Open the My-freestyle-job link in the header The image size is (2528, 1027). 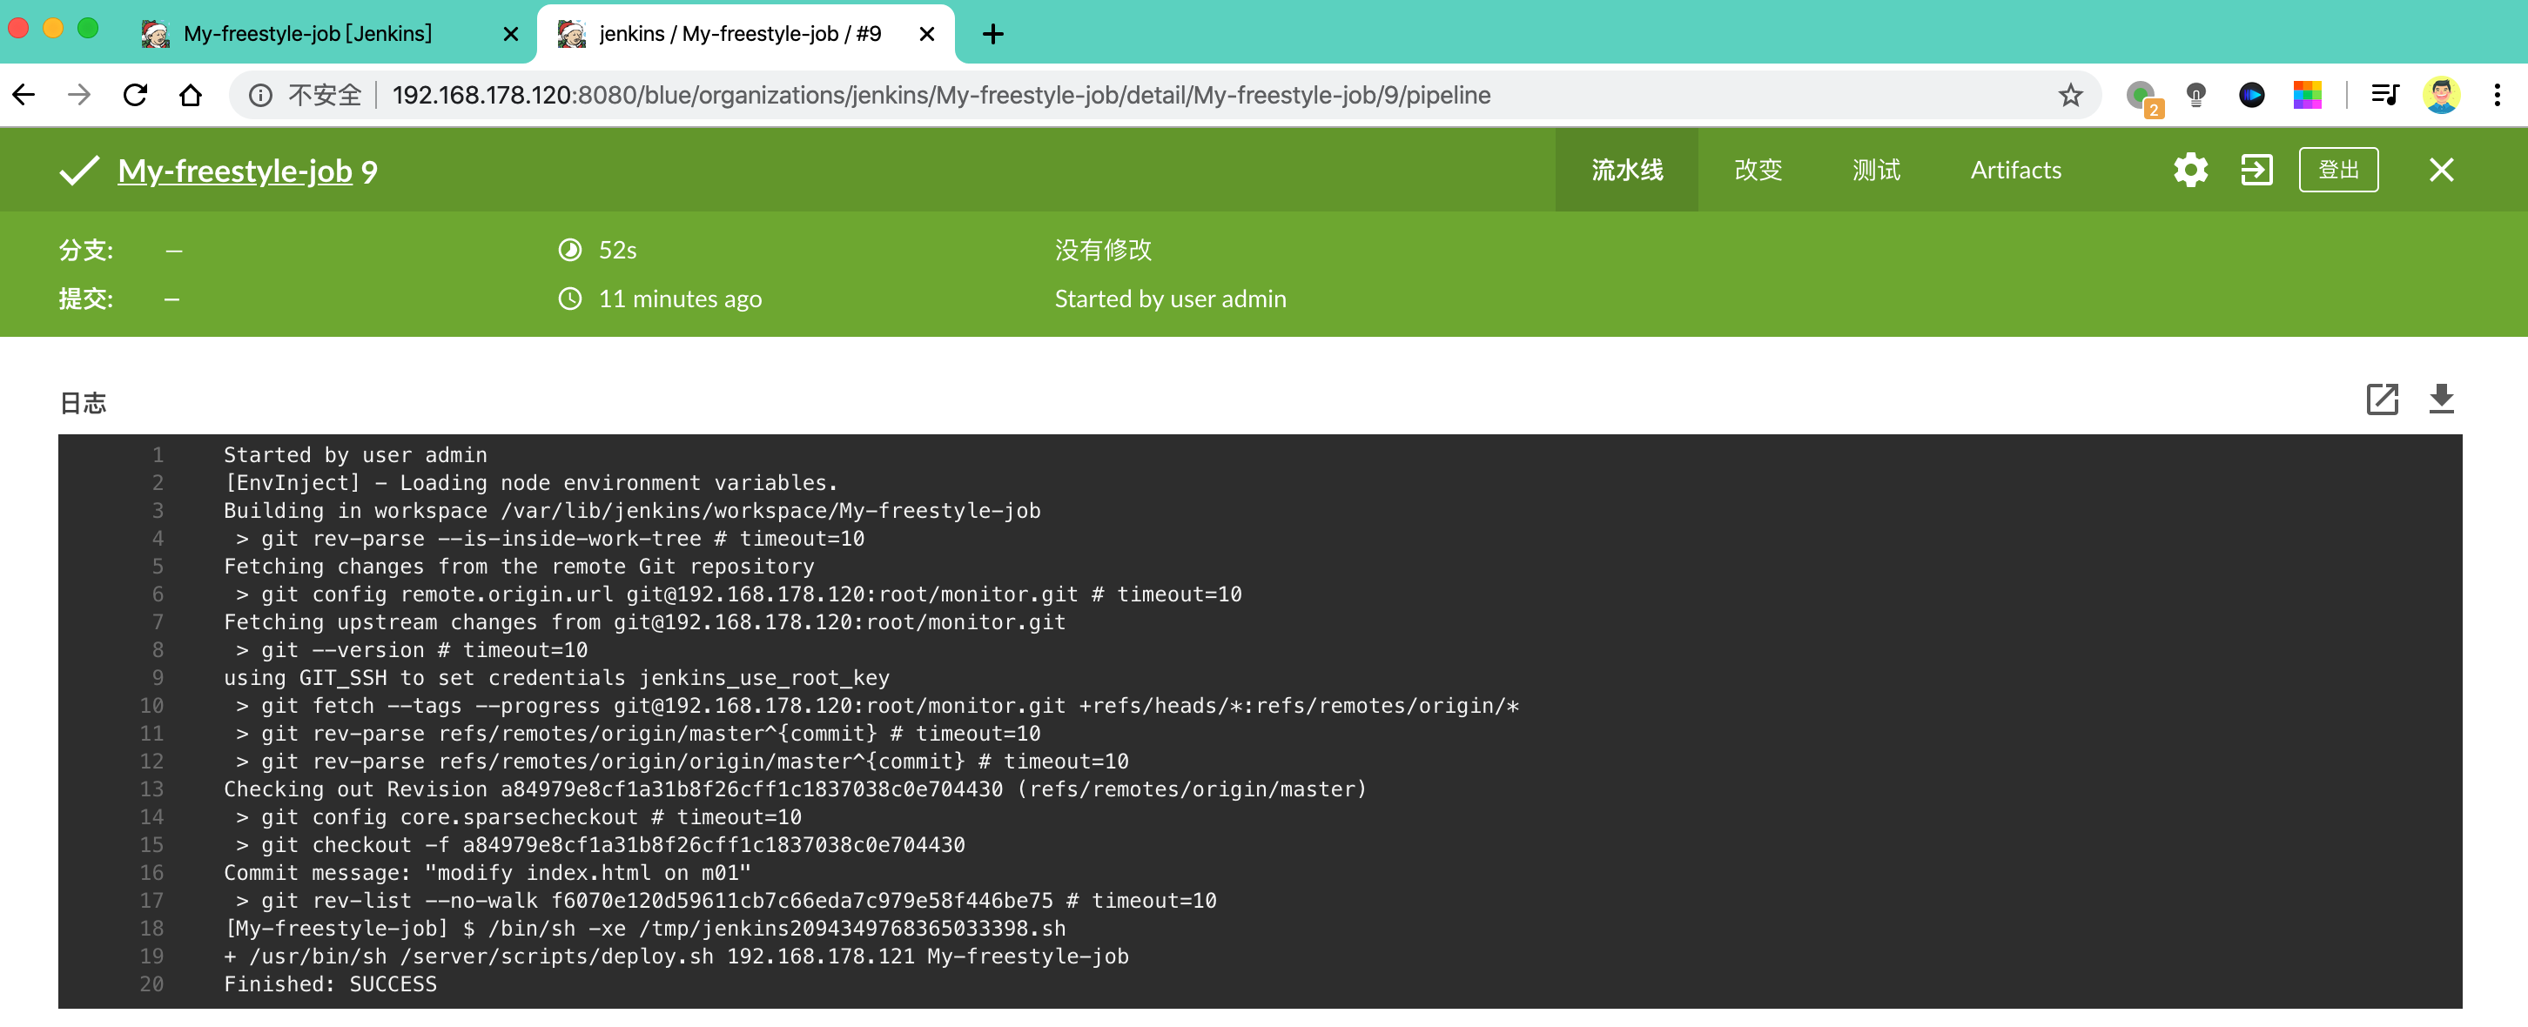[234, 171]
